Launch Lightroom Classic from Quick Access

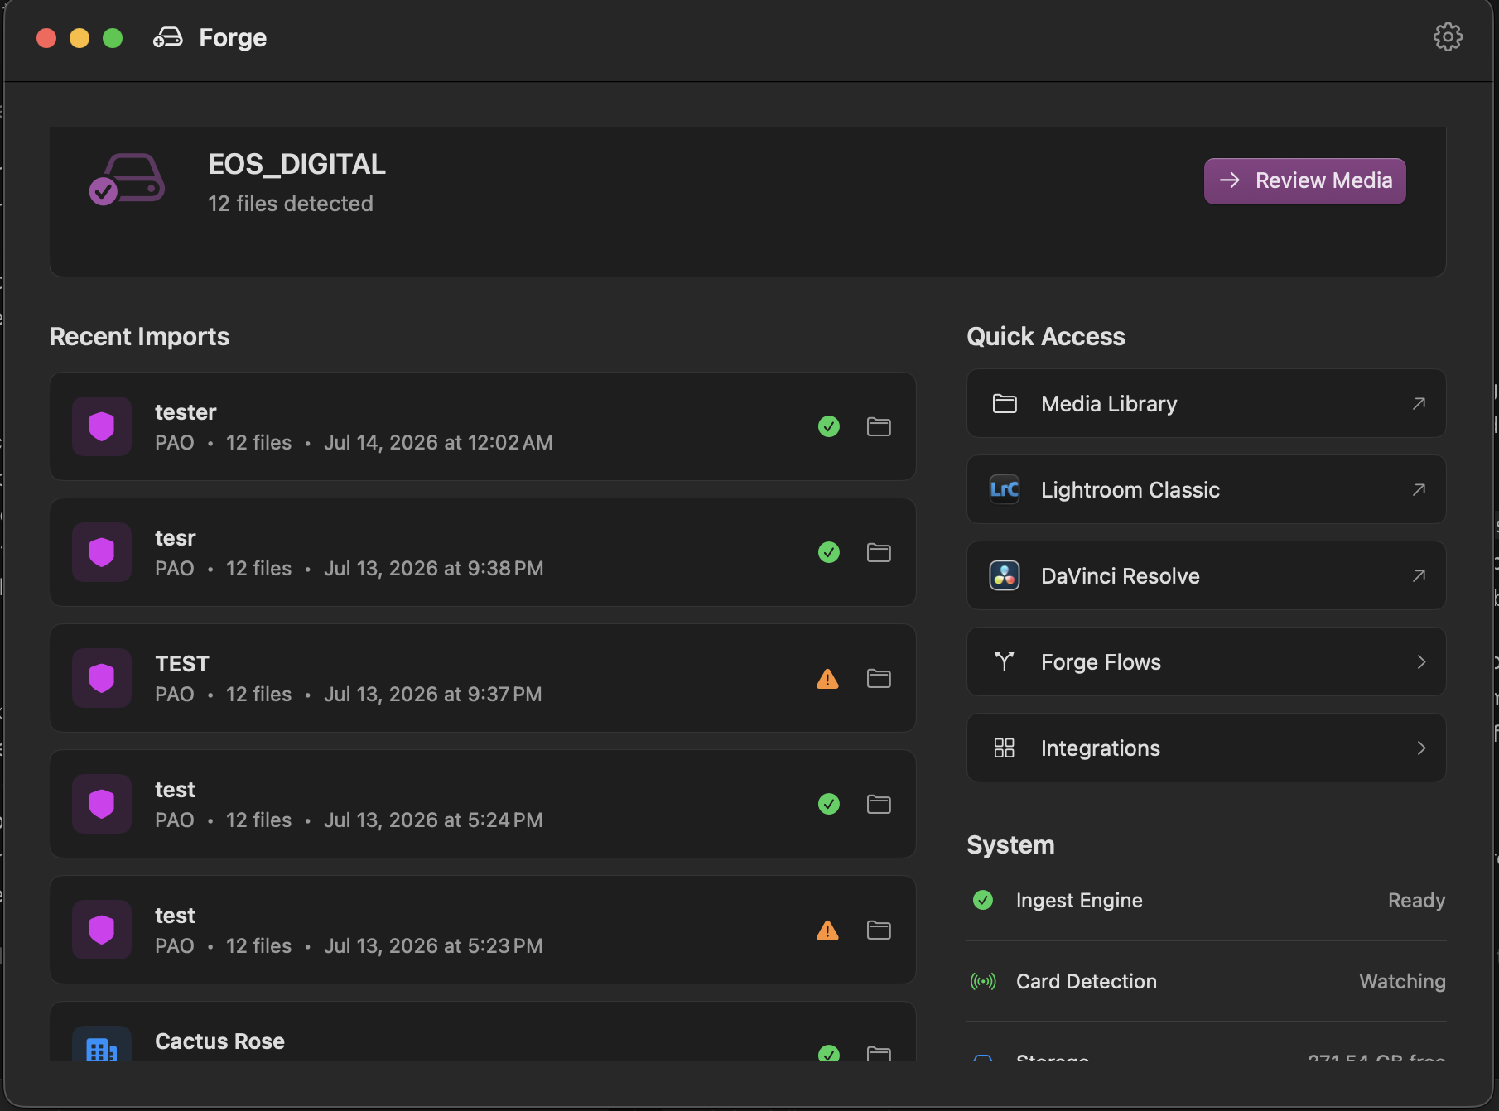coord(1206,489)
